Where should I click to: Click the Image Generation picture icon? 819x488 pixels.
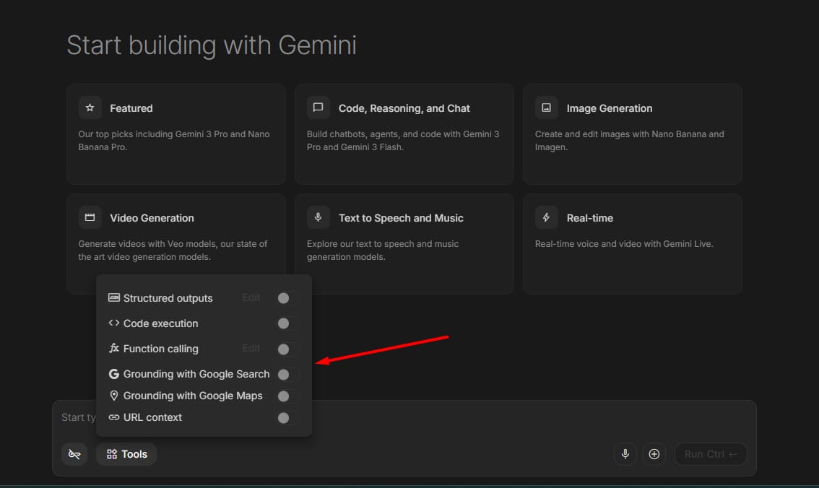coord(546,107)
